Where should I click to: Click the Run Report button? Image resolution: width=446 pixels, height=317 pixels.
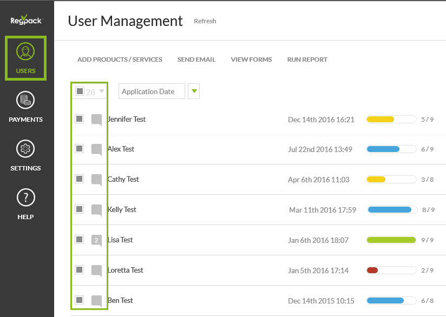pos(307,60)
